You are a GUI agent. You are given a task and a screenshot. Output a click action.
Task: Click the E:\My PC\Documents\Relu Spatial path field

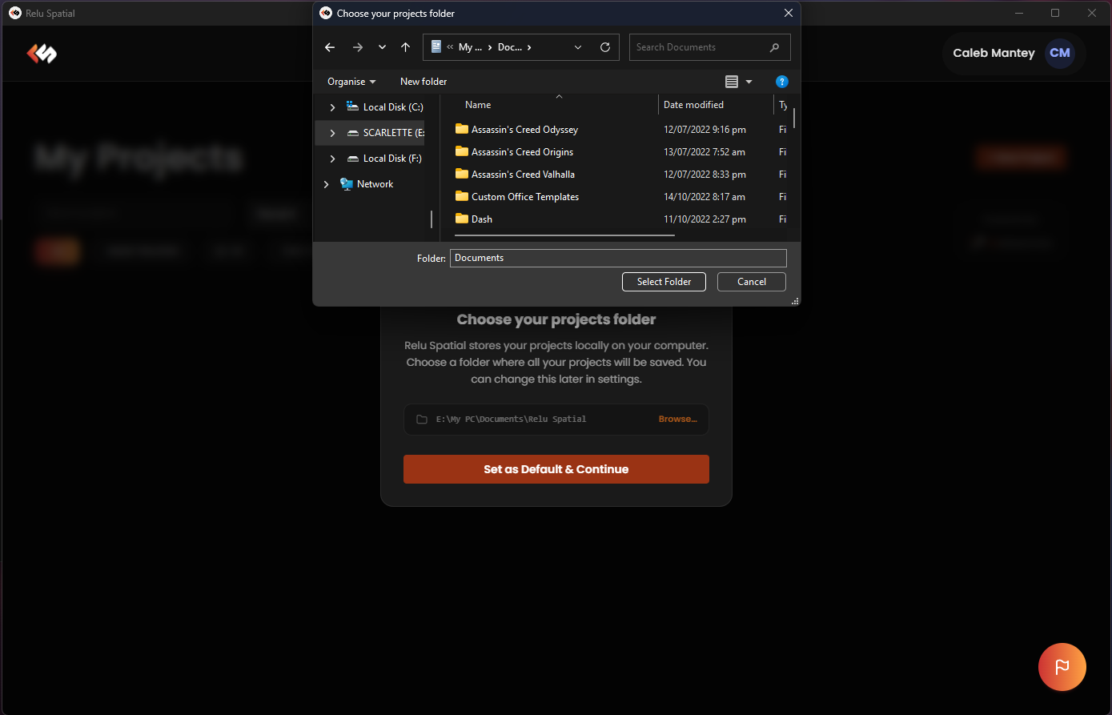tap(556, 420)
